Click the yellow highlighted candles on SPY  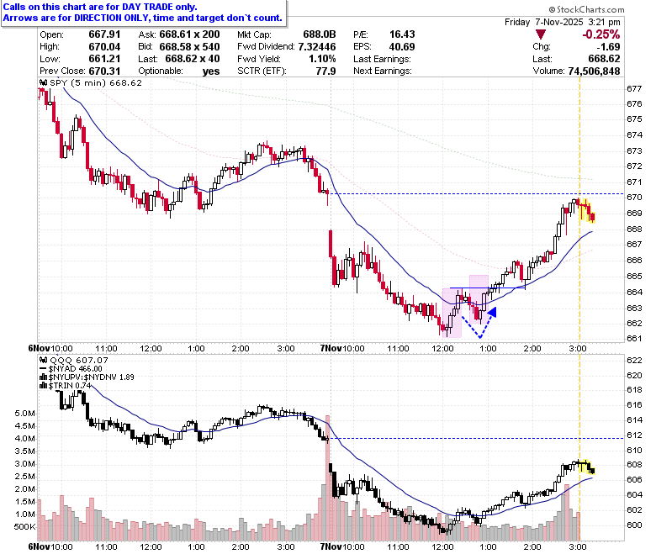point(586,210)
